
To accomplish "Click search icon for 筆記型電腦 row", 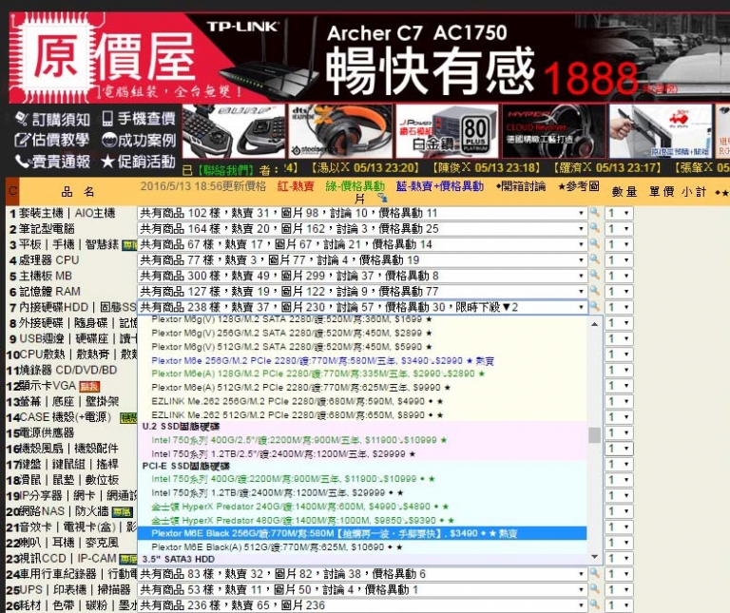I will coord(594,228).
